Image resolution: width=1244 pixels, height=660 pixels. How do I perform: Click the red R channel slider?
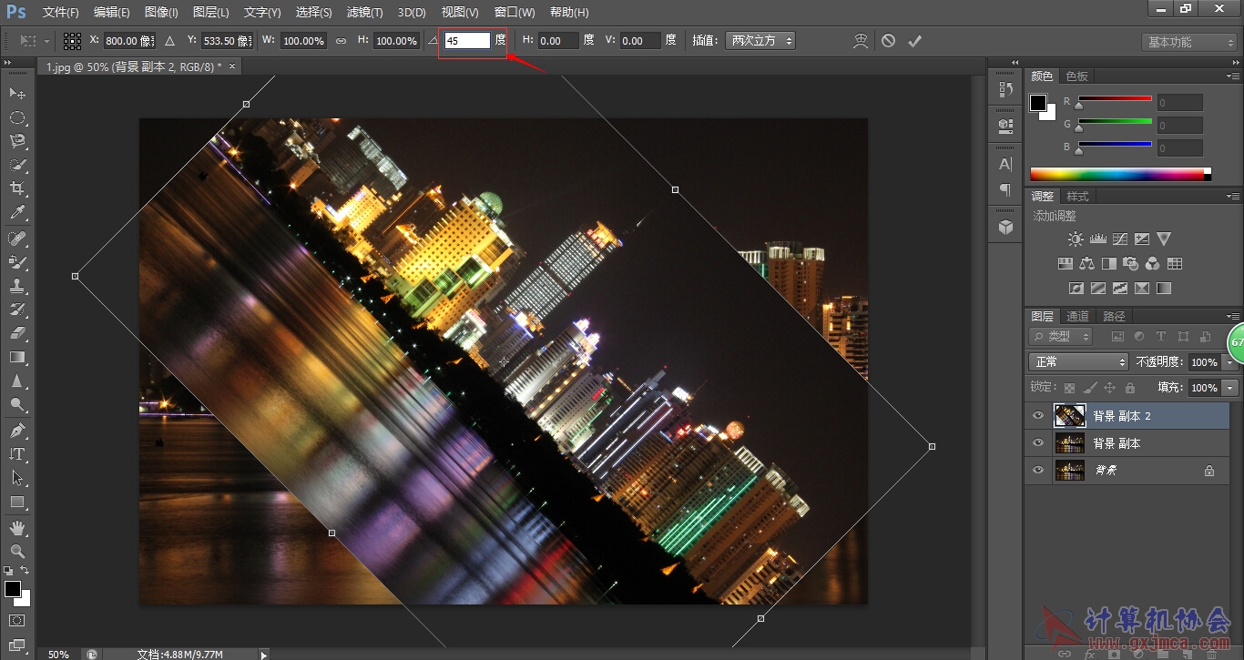(1116, 100)
